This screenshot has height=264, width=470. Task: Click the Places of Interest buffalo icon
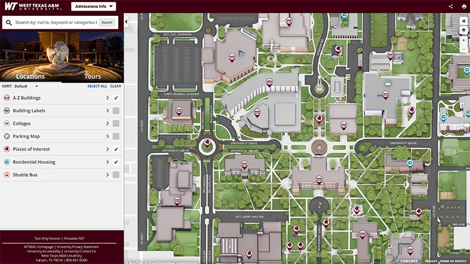[x=6, y=149]
